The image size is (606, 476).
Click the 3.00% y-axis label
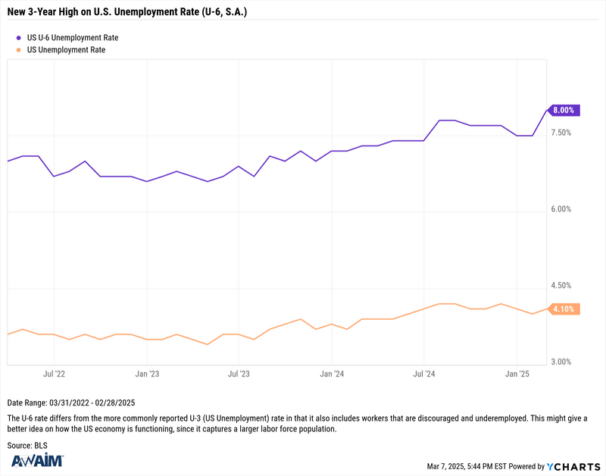pos(561,362)
